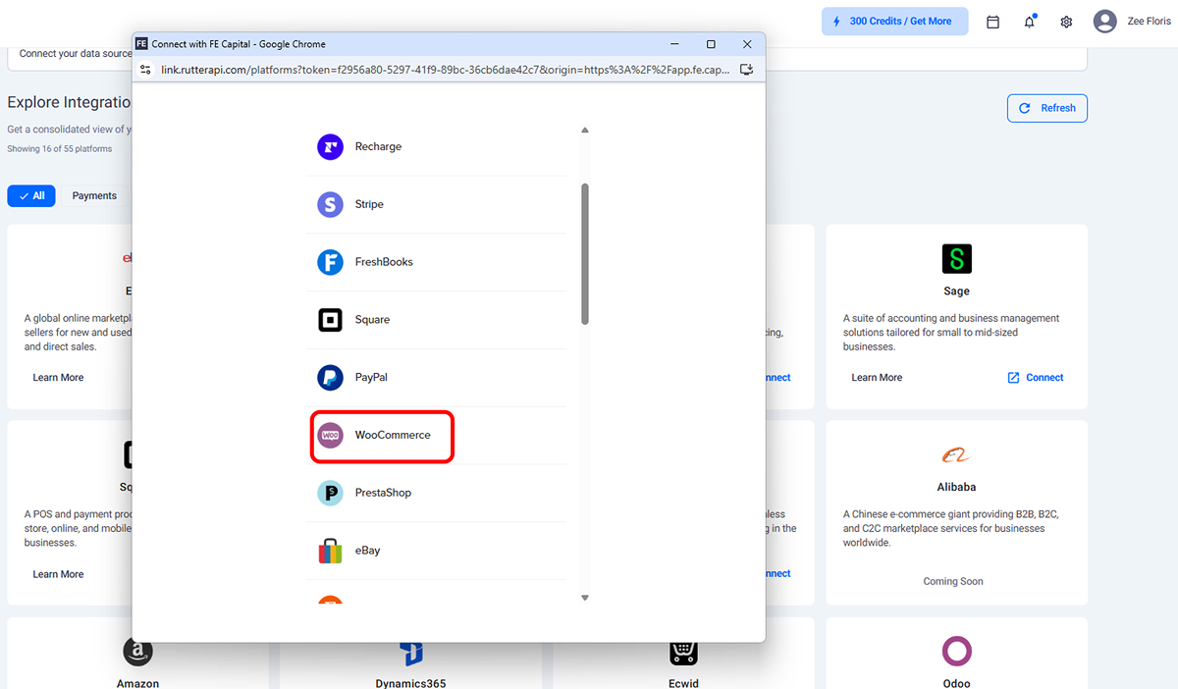The height and width of the screenshot is (689, 1178).
Task: Pick the eBay shopping bag icon
Action: (x=330, y=551)
